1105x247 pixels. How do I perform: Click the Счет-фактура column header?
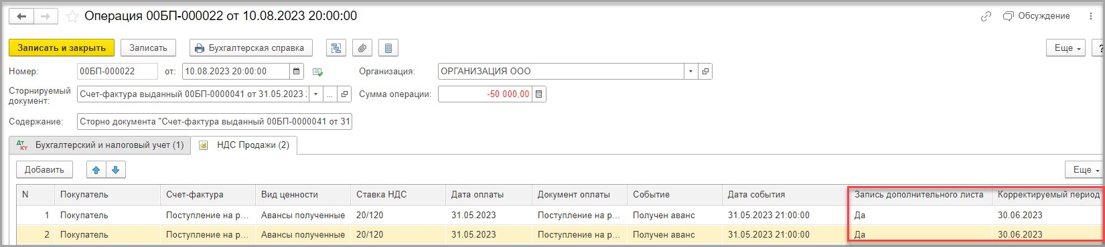(x=208, y=195)
